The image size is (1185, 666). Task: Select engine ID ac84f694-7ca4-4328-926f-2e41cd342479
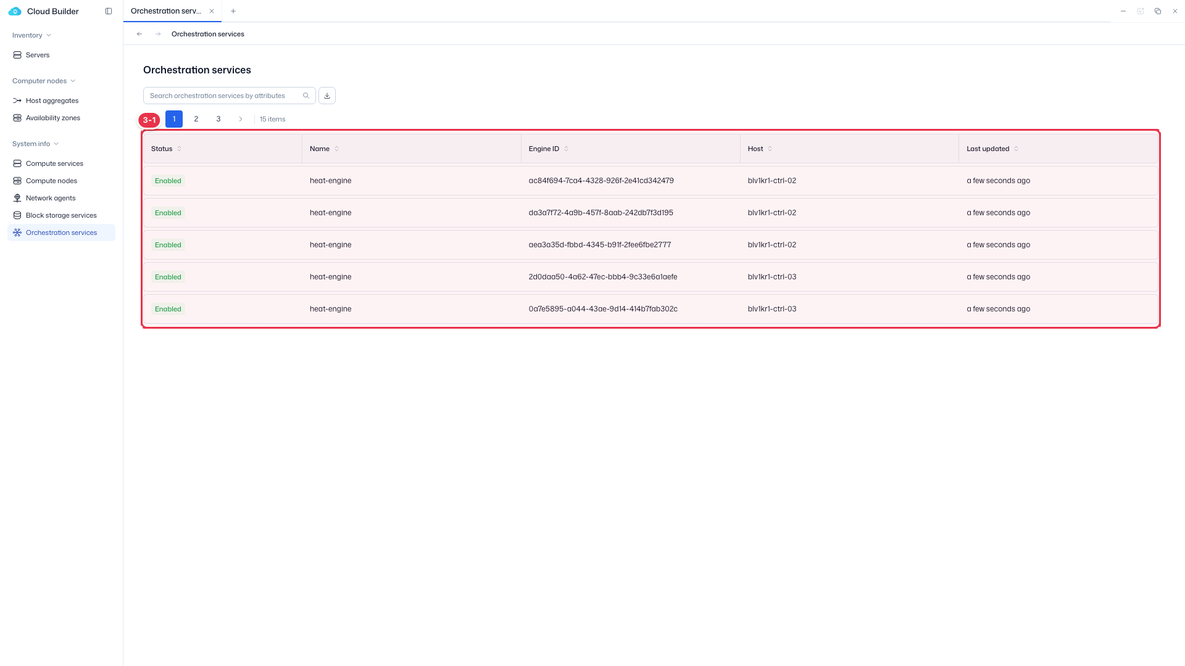pyautogui.click(x=601, y=181)
